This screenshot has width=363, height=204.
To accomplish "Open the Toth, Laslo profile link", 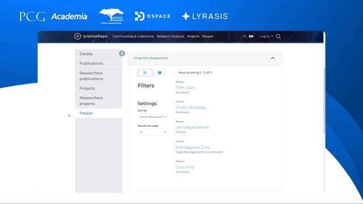I will pos(185,88).
